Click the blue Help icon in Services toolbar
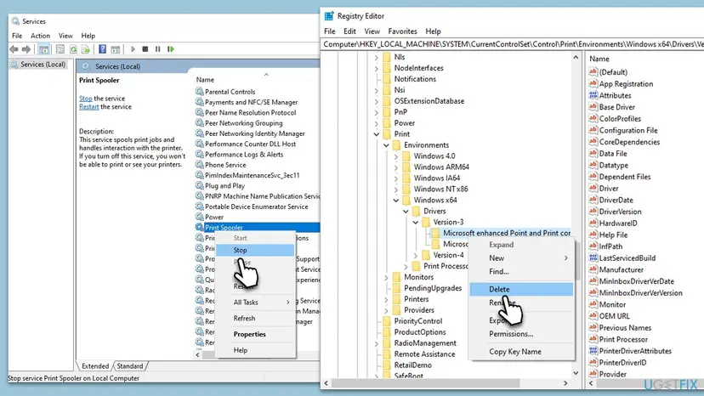This screenshot has height=396, width=704. 102,49
